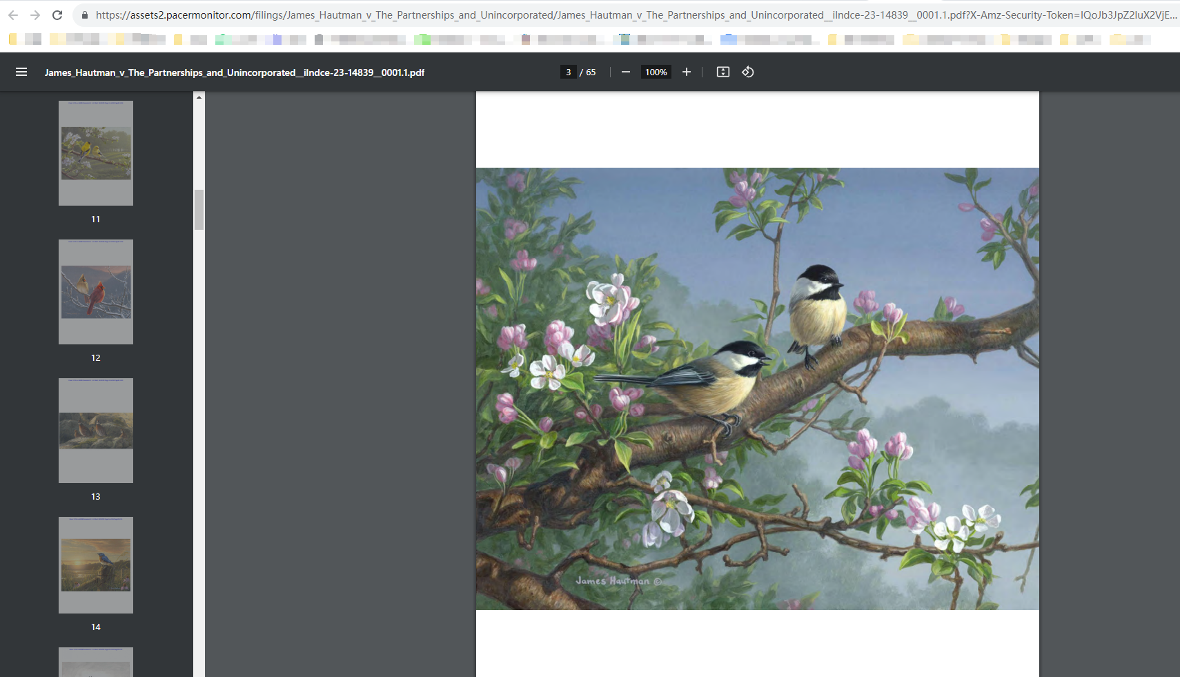Click the site security lock icon

84,14
